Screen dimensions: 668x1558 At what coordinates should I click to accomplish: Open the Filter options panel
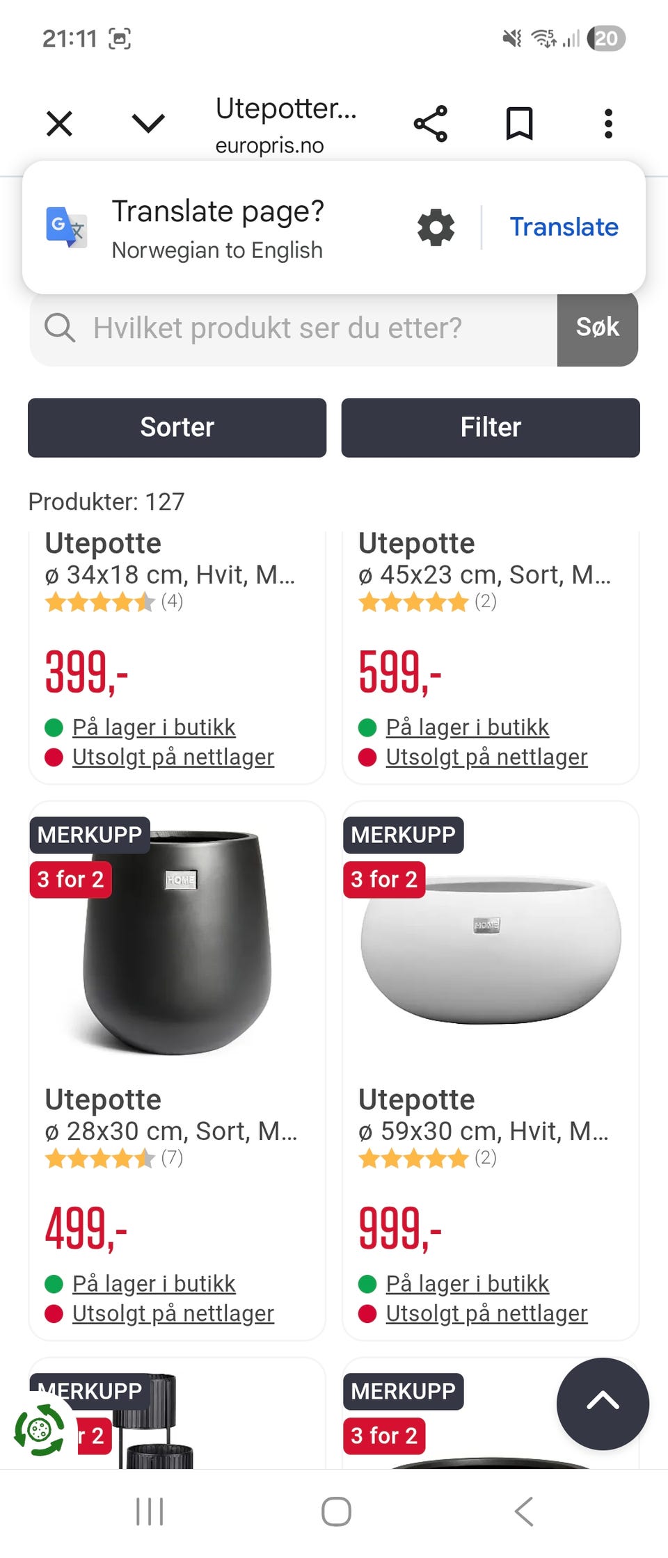tap(491, 427)
